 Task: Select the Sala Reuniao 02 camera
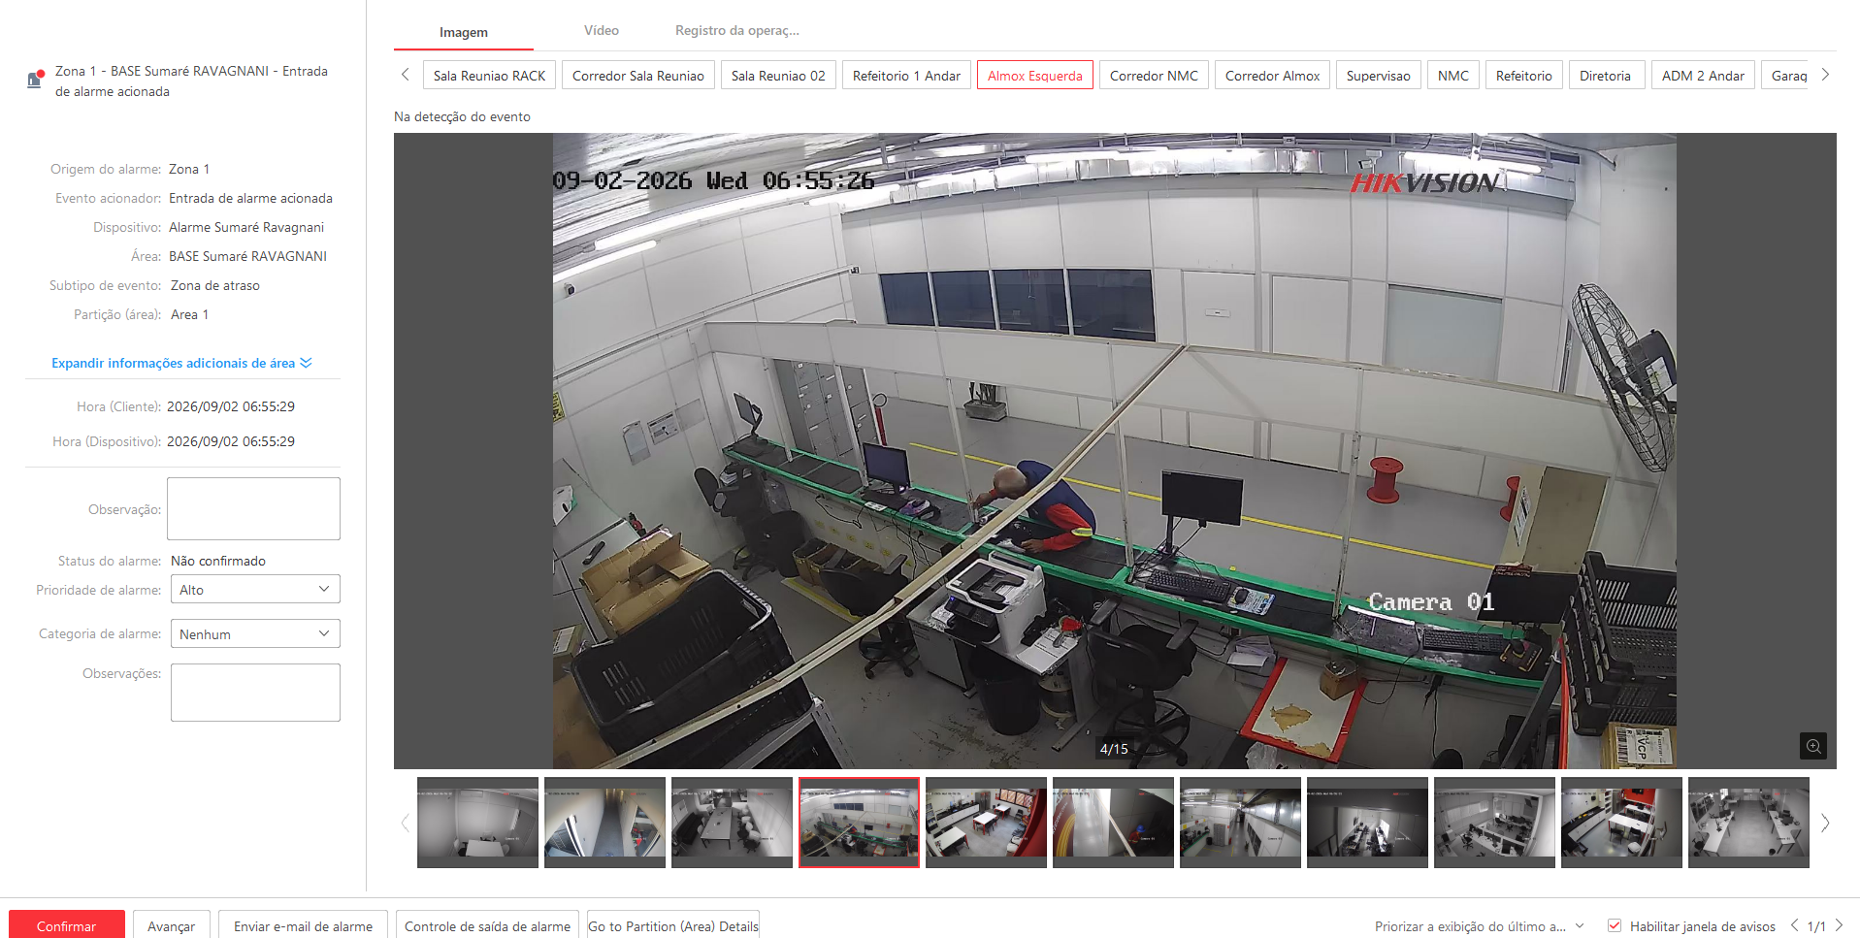[778, 76]
